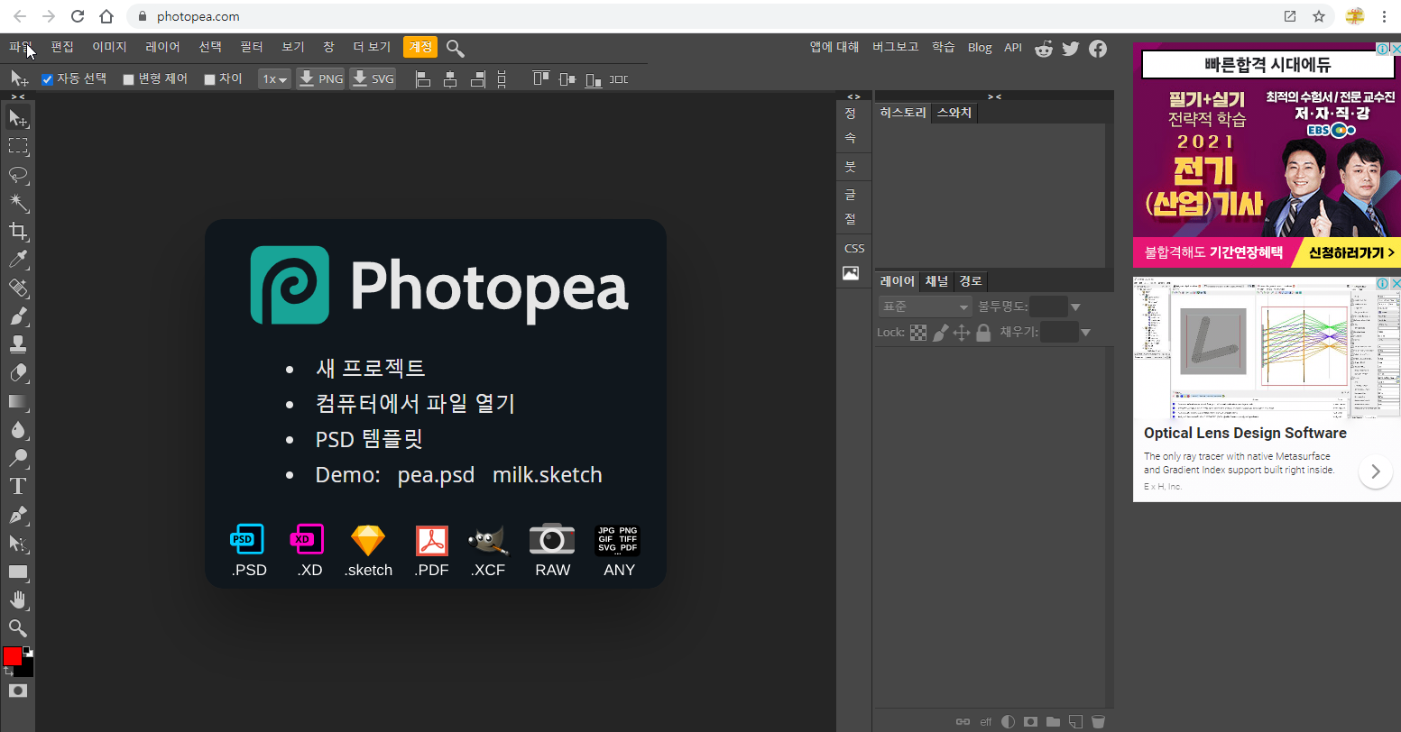This screenshot has width=1401, height=732.
Task: Select the Eyedropper tool
Action: (18, 260)
